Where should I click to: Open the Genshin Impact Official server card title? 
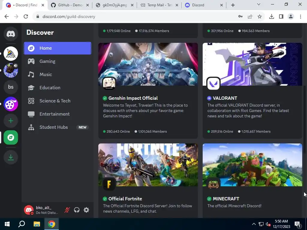133,98
